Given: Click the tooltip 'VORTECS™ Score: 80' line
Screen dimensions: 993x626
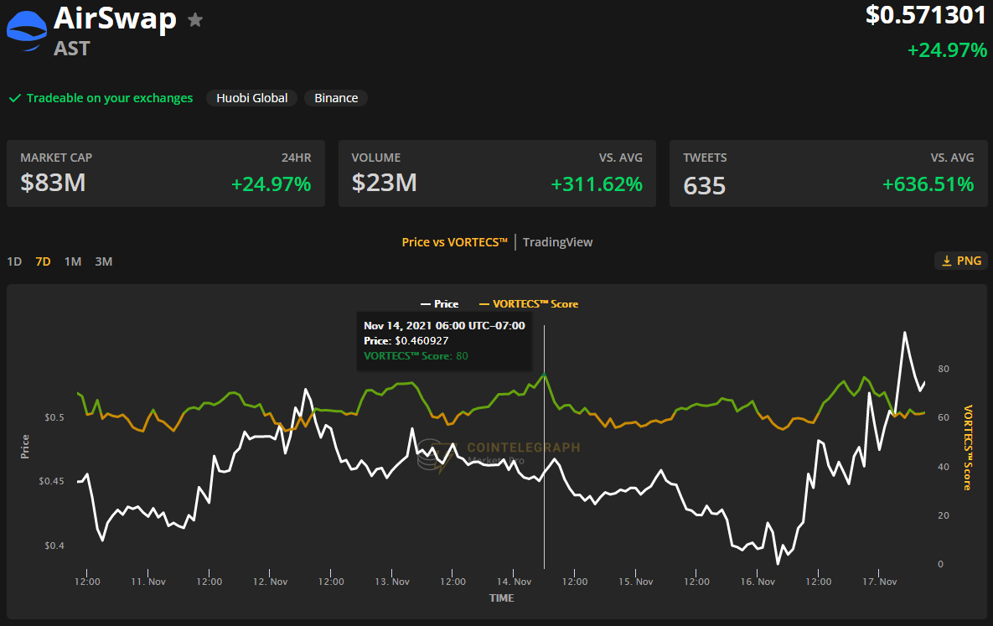Looking at the screenshot, I should (x=416, y=356).
